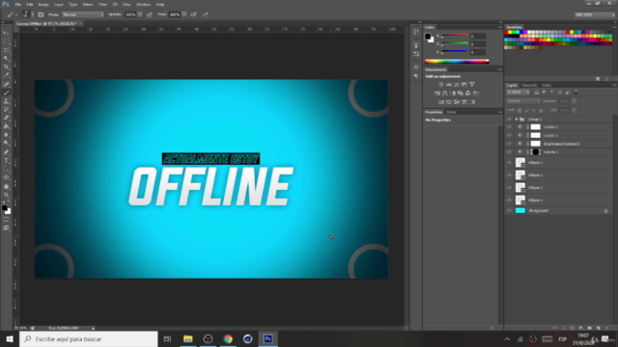This screenshot has height=347, width=618.
Task: Open the Brush Preset picker
Action: (x=27, y=14)
